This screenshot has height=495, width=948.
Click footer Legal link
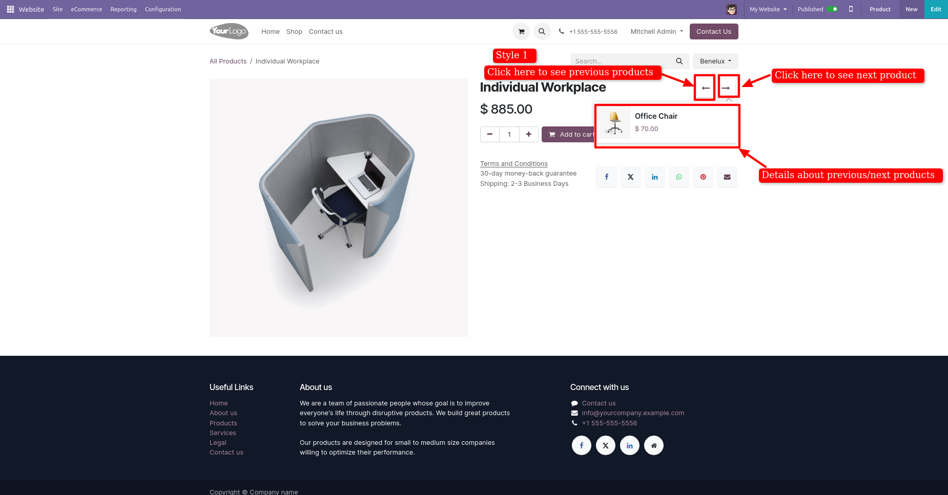point(218,443)
